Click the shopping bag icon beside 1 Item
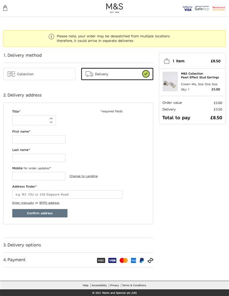 point(167,61)
